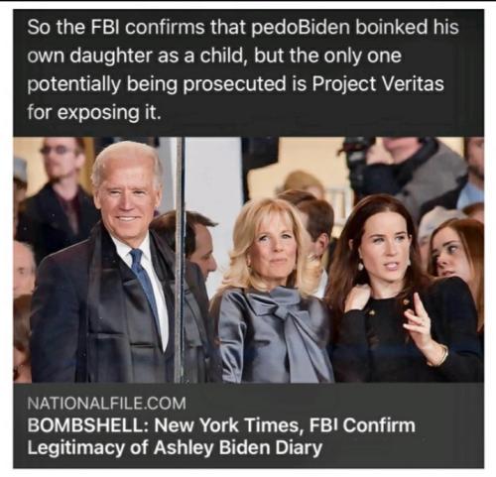
Task: Click the smiling man wearing the blue tie
Action: pos(109,265)
